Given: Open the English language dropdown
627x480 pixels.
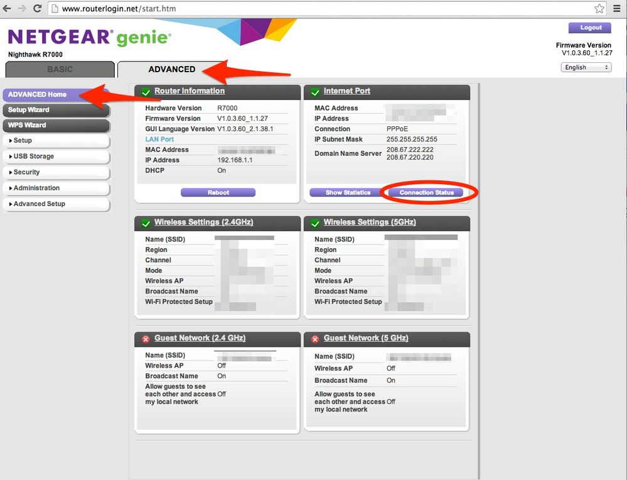Looking at the screenshot, I should (x=586, y=67).
